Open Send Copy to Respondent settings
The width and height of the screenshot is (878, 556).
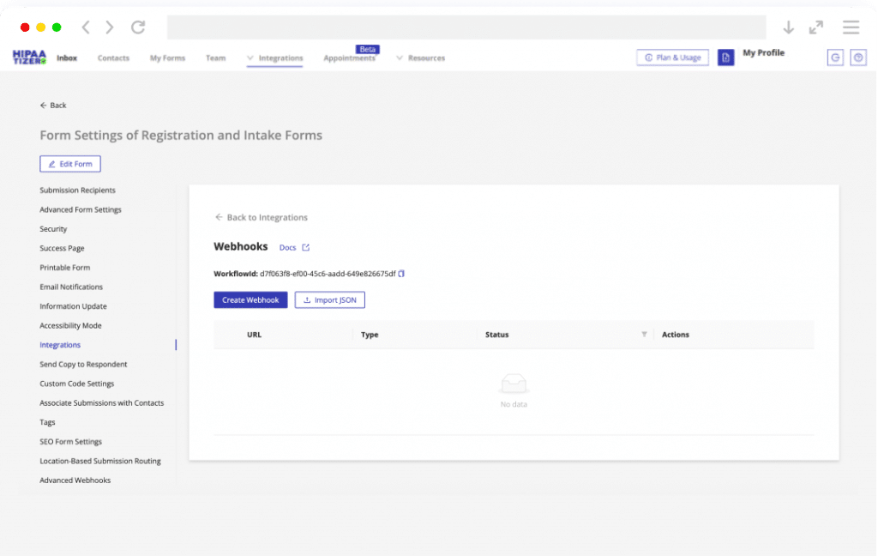click(83, 365)
